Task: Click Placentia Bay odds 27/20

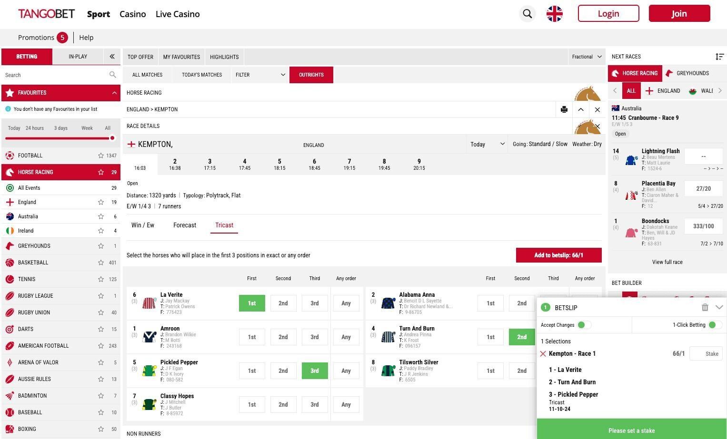Action: click(x=703, y=189)
